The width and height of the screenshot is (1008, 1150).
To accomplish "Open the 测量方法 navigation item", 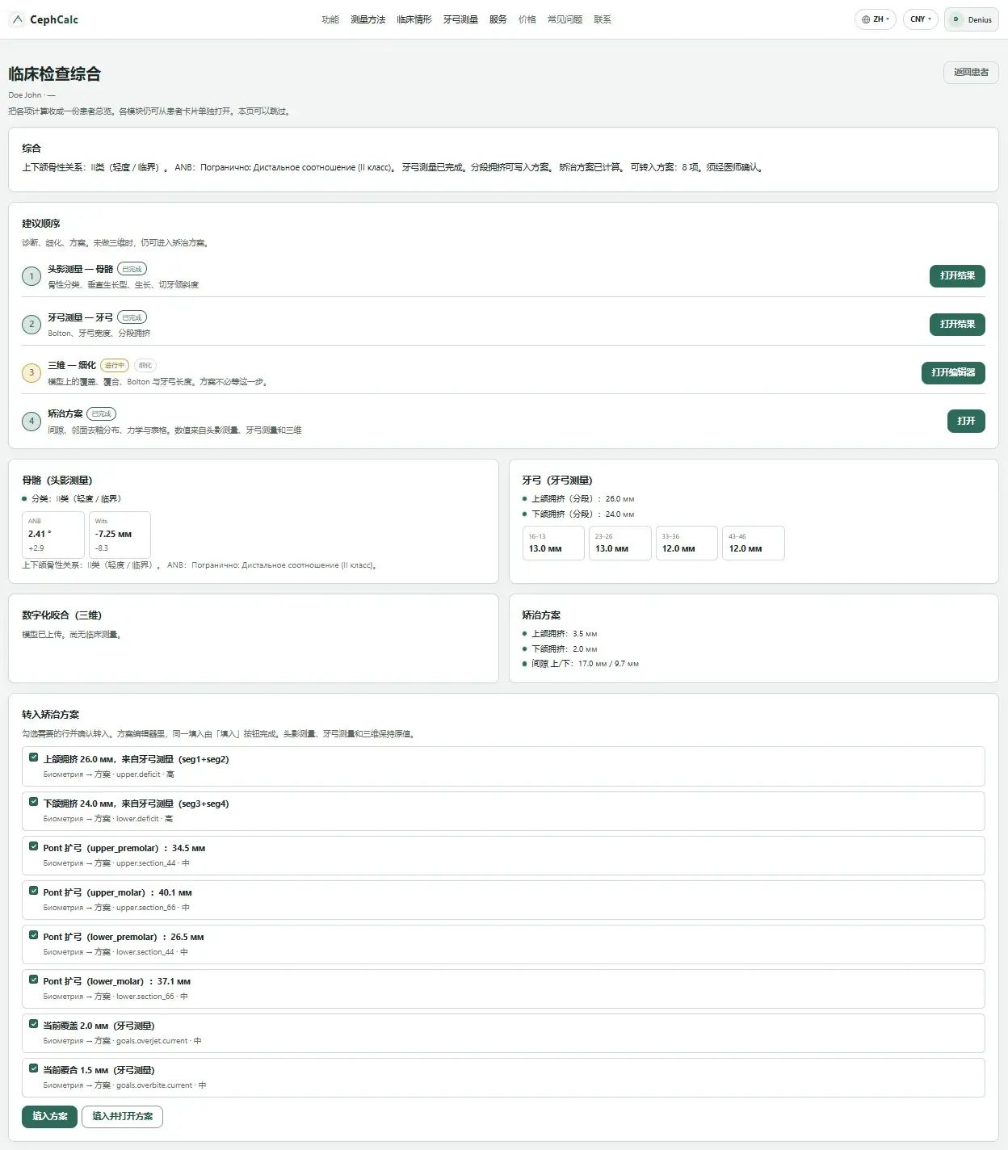I will (368, 19).
